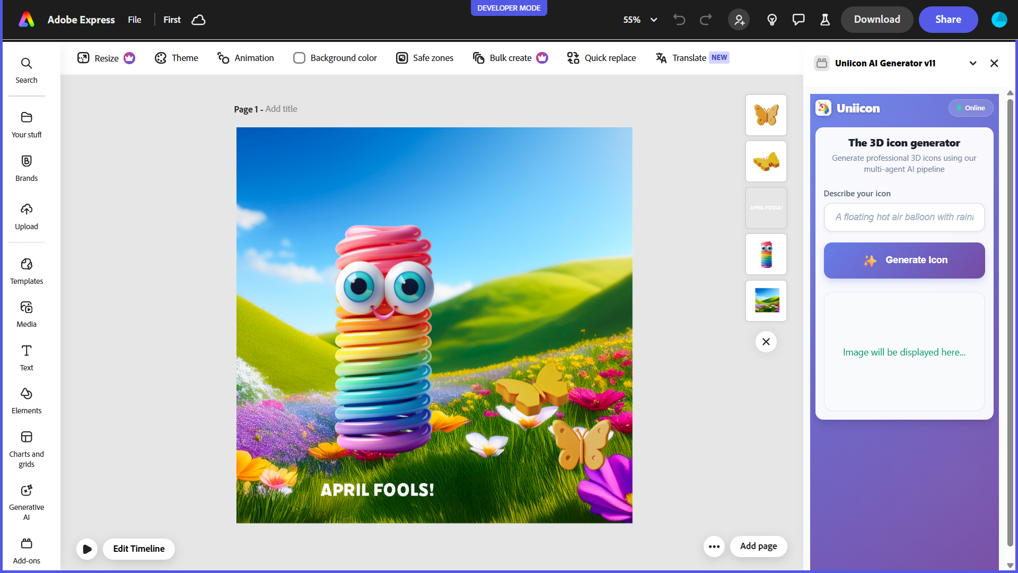Click the invite collaborators icon

pyautogui.click(x=739, y=20)
